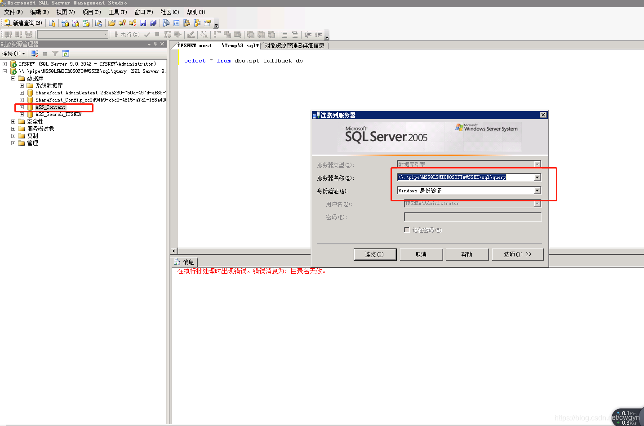Screen dimensions: 644x426
Task: Switch to 对象资源管理器详细信息 tab
Action: tap(294, 45)
